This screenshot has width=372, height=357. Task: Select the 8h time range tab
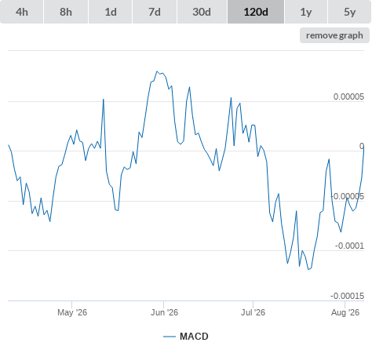pos(66,12)
